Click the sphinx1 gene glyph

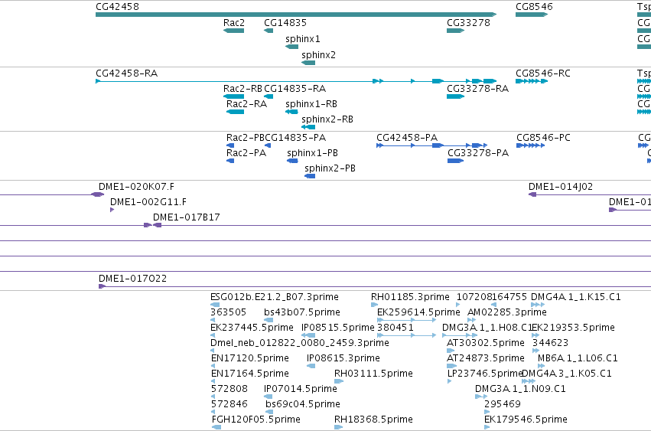292,47
